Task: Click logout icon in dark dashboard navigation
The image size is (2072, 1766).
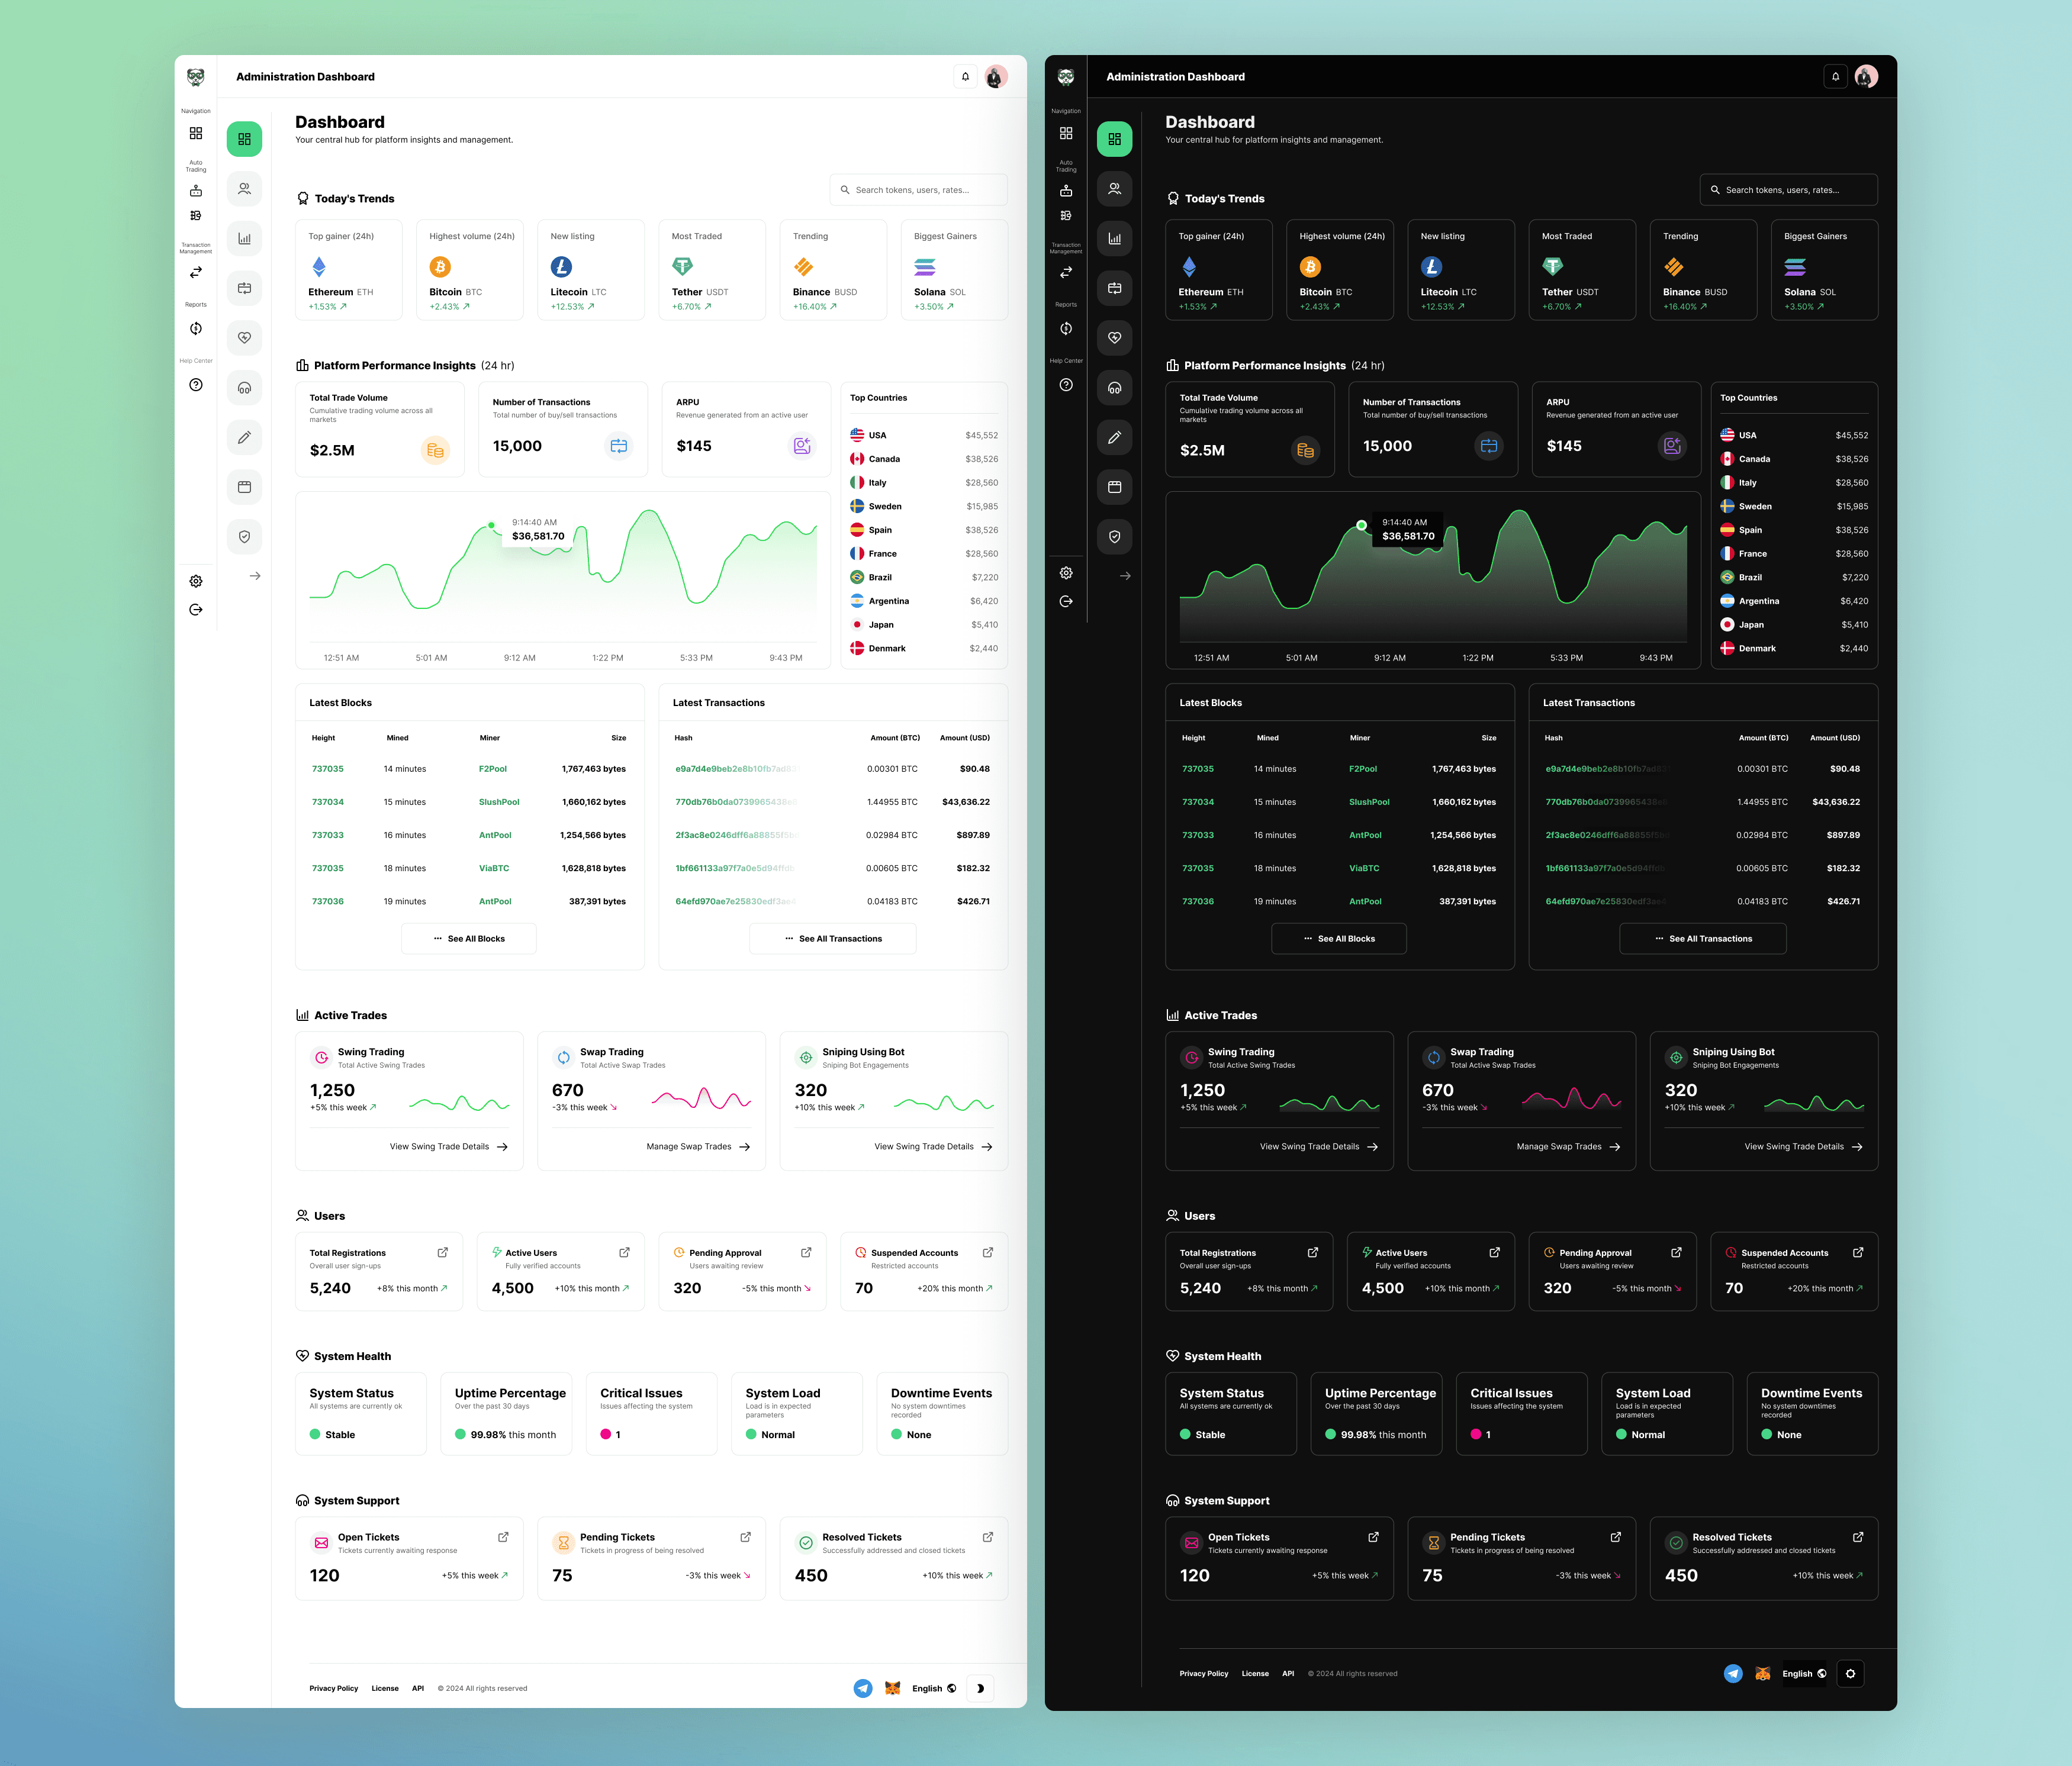Action: (1066, 601)
